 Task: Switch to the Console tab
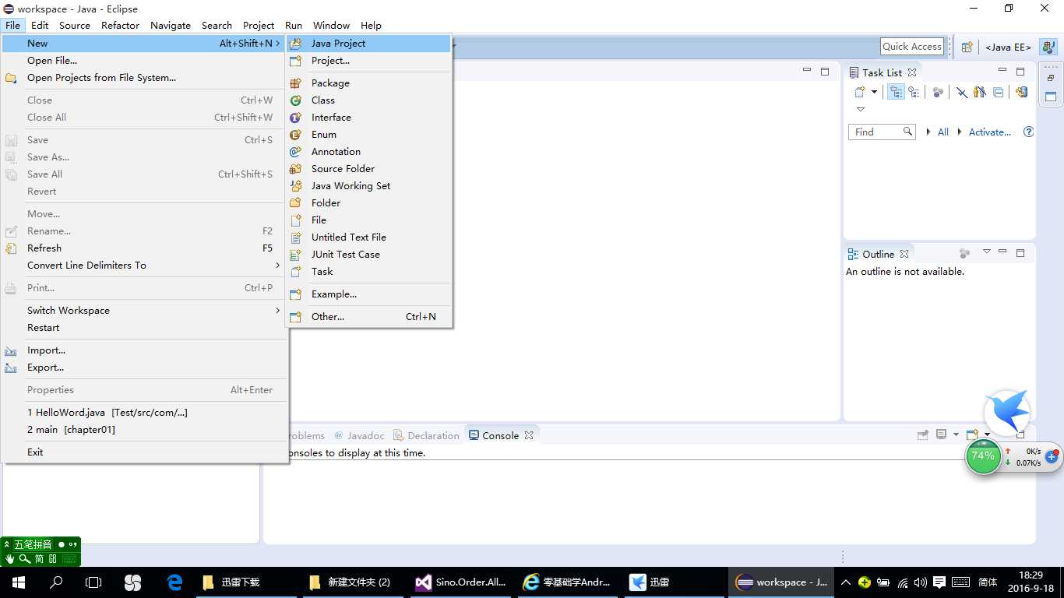click(500, 435)
